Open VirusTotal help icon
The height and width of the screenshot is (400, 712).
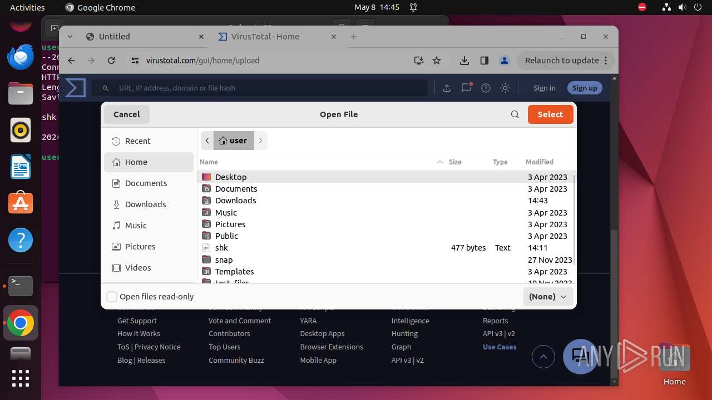point(486,88)
